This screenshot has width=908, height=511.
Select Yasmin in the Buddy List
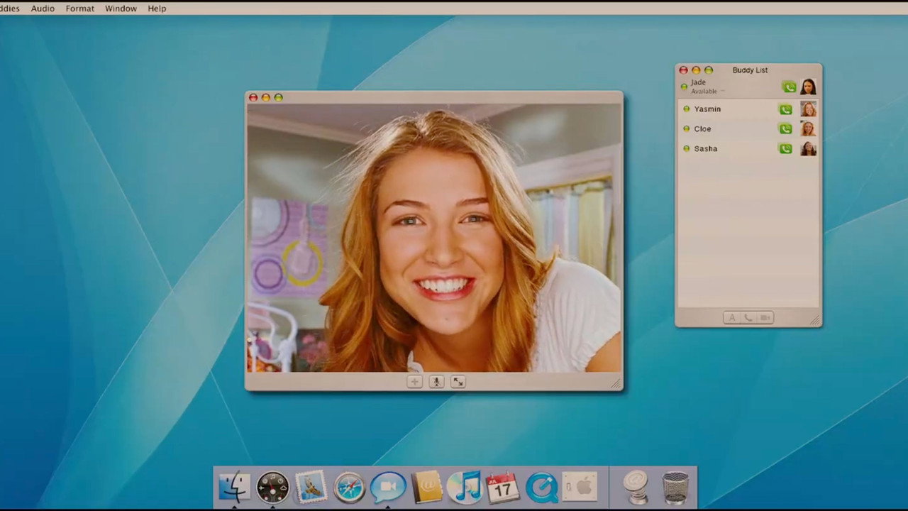coord(748,109)
